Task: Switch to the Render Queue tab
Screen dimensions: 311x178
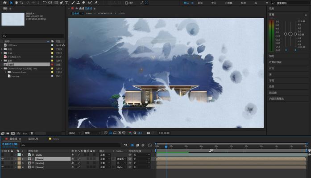Action: point(33,139)
